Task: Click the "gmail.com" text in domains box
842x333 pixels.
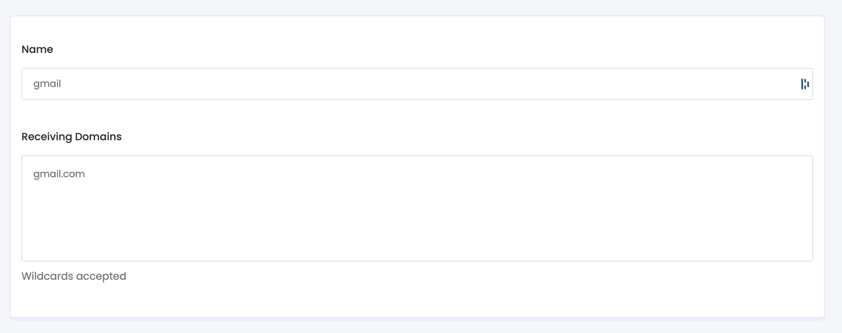Action: 59,174
